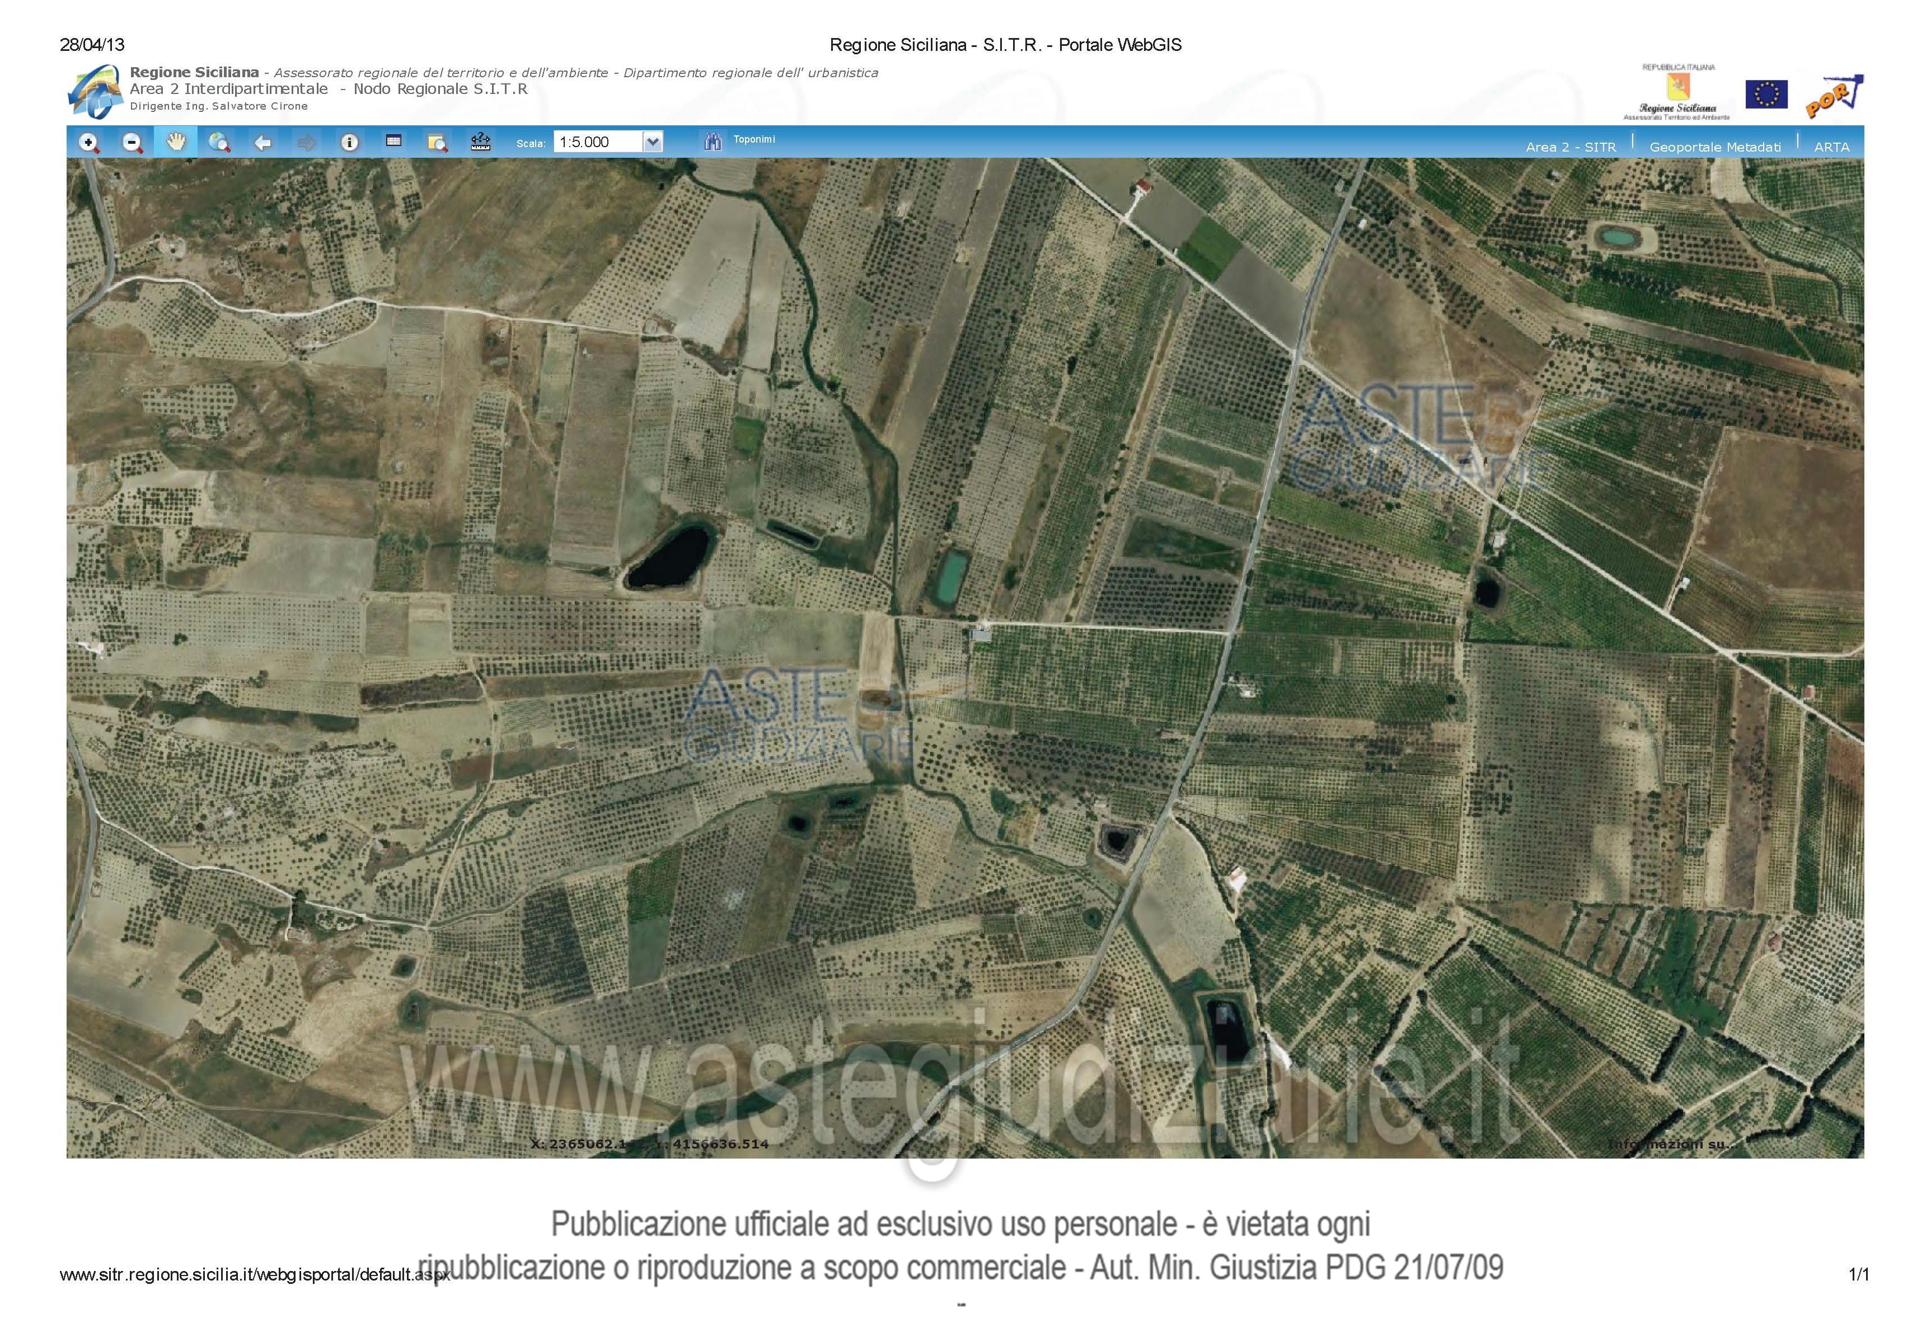Click the full extent globe icon
The height and width of the screenshot is (1318, 1931).
tap(219, 143)
